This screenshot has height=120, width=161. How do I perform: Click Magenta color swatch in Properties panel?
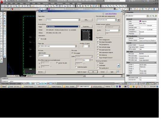[x=140, y=21]
